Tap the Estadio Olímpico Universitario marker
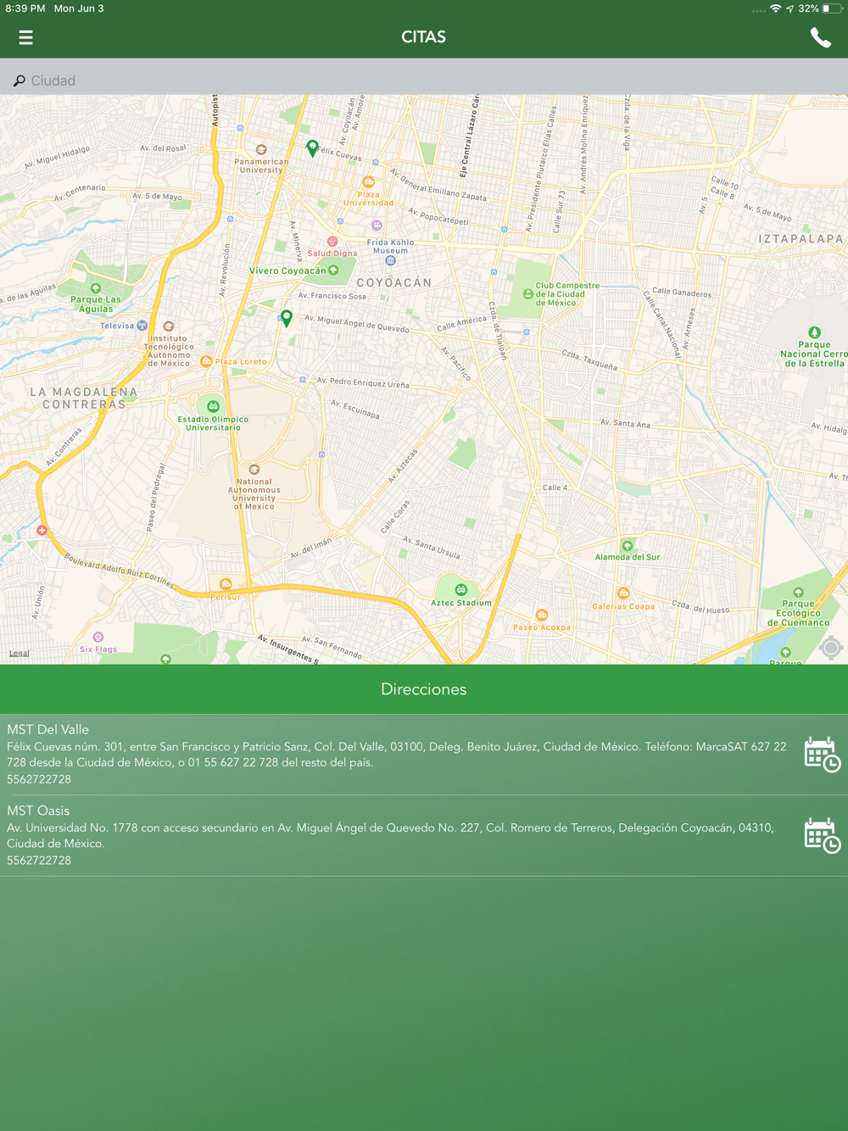848x1131 pixels. pyautogui.click(x=213, y=406)
